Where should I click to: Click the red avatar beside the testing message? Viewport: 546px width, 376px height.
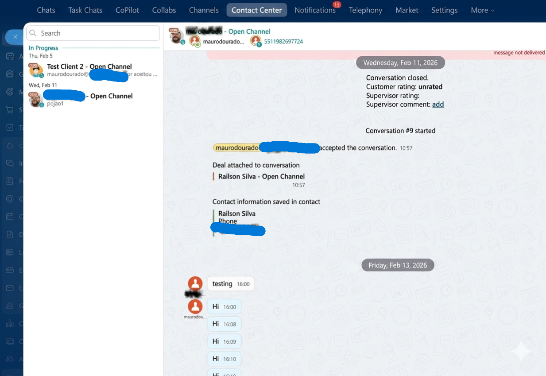click(195, 284)
